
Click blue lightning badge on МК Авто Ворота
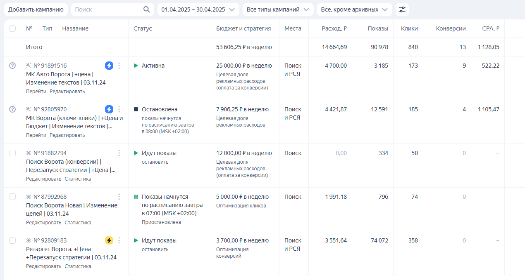(x=109, y=65)
